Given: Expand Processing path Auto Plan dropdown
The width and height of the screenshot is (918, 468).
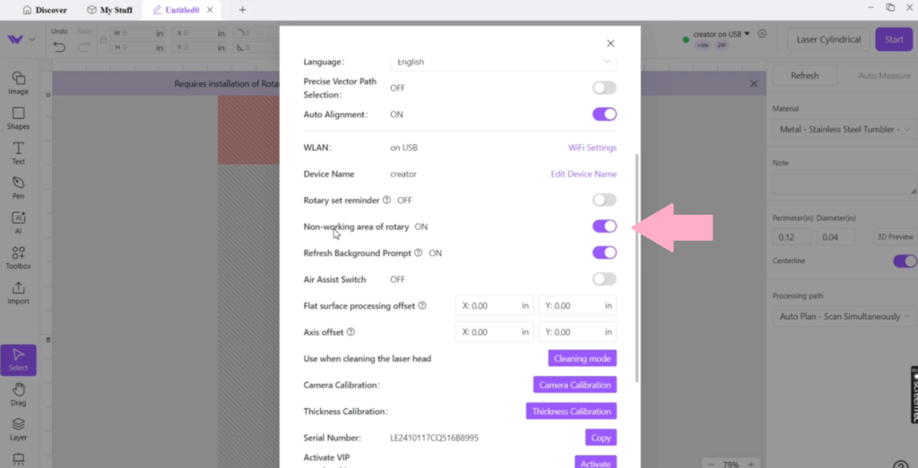Looking at the screenshot, I should pos(842,317).
